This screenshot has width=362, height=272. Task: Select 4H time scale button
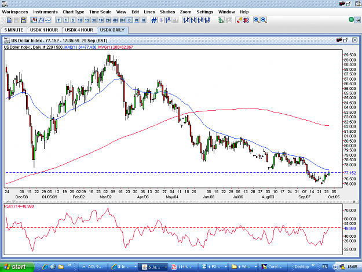coord(115,20)
